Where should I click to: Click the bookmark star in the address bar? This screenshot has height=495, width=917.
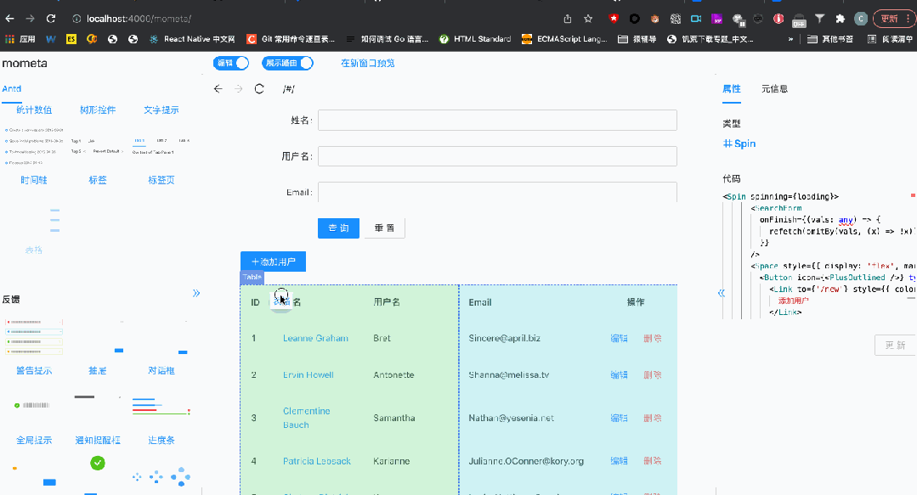click(x=587, y=16)
